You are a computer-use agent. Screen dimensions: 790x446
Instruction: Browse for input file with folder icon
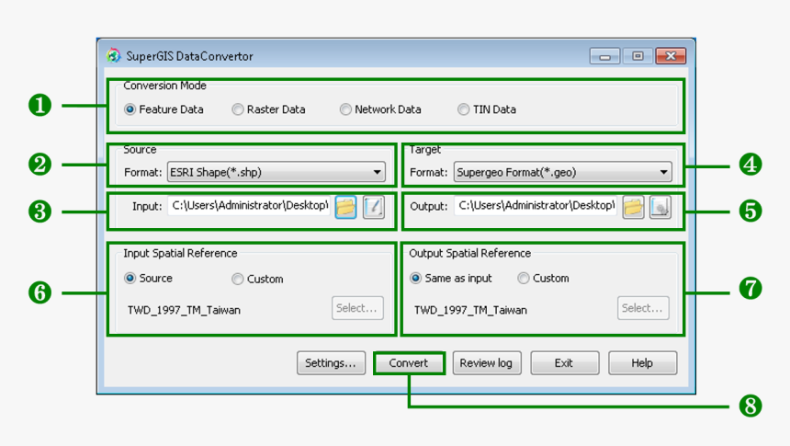pos(345,207)
